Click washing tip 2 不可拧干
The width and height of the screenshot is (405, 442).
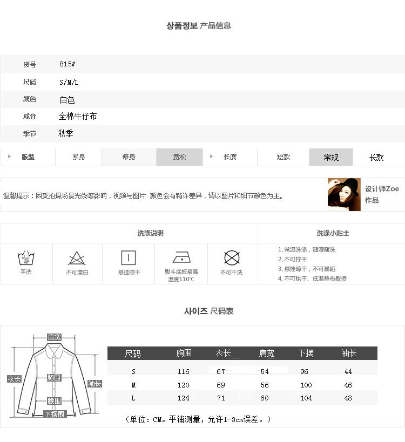point(293,259)
